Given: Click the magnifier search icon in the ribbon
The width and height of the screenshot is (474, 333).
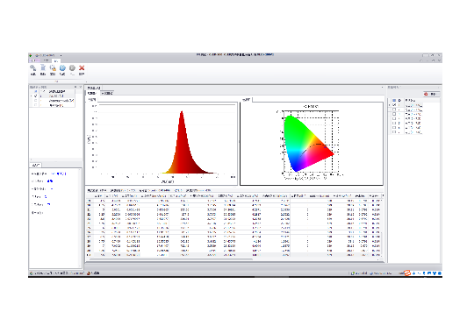Looking at the screenshot, I should point(33,68).
